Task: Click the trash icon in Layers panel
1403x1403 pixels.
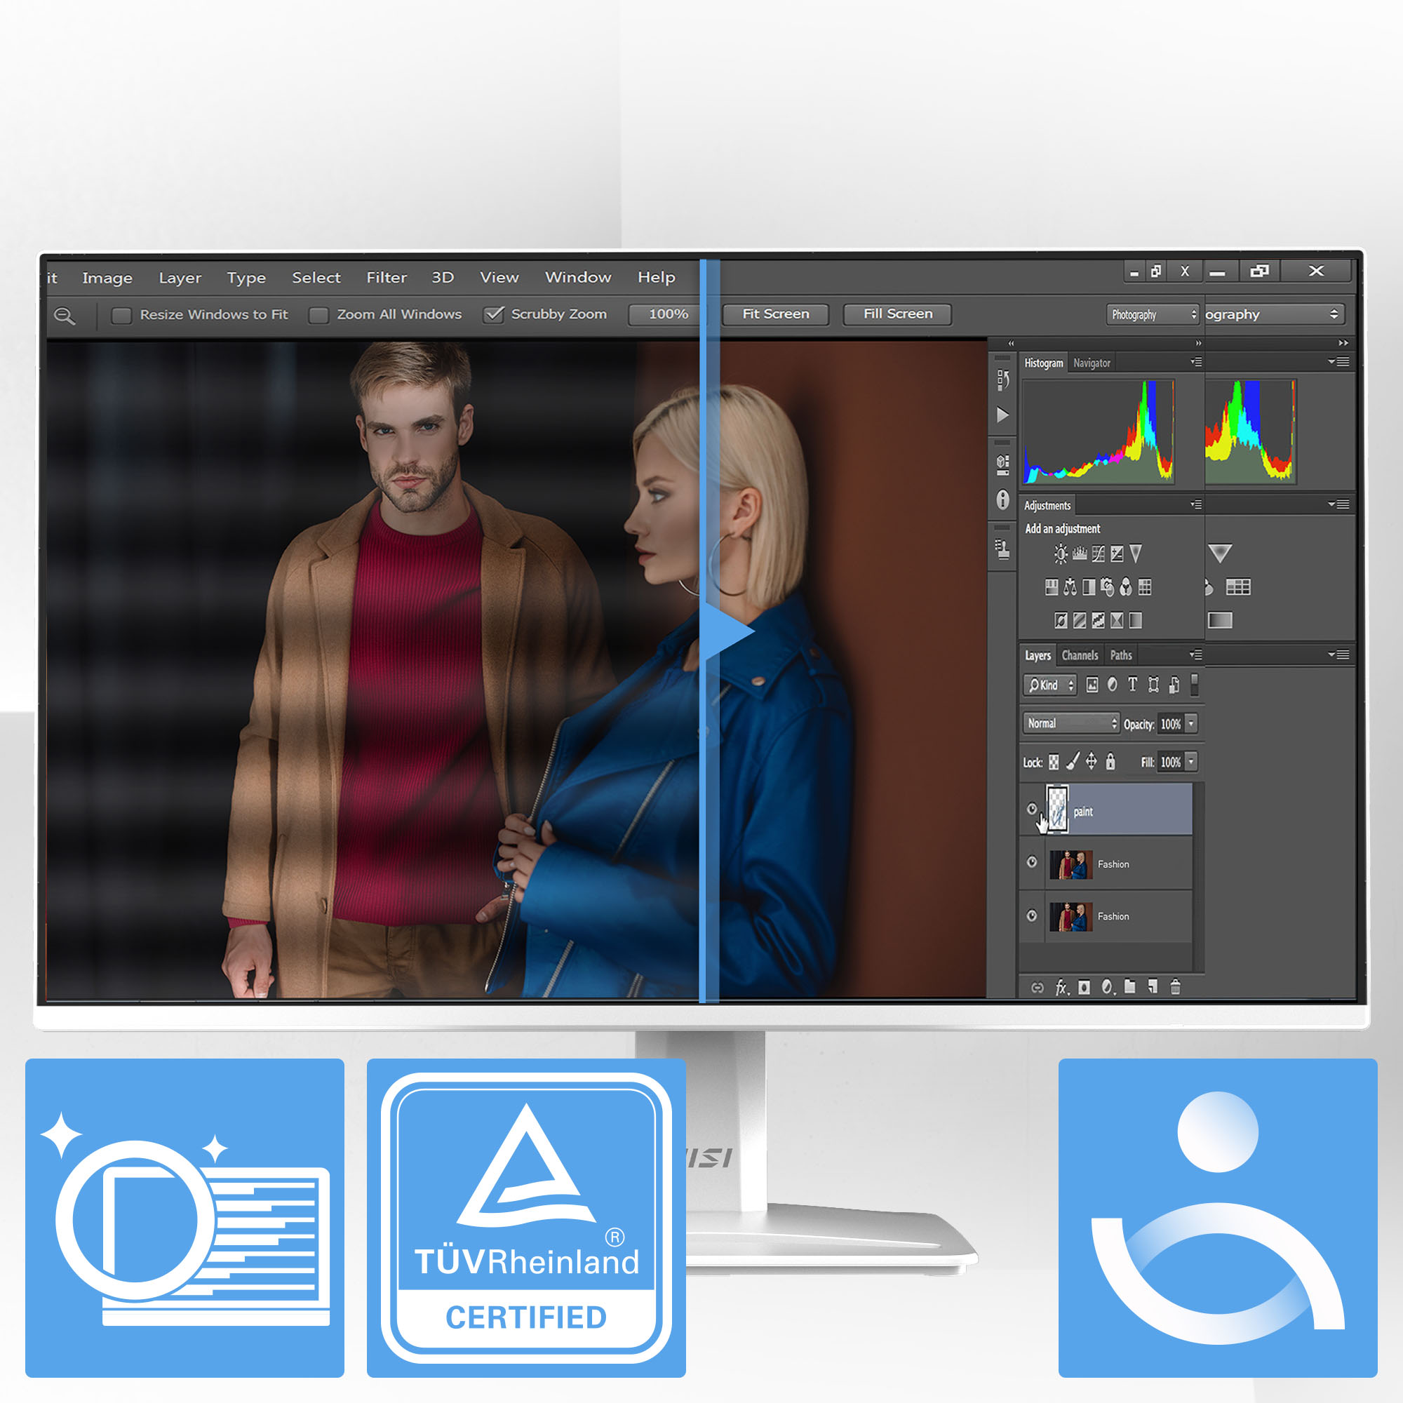Action: click(1175, 986)
